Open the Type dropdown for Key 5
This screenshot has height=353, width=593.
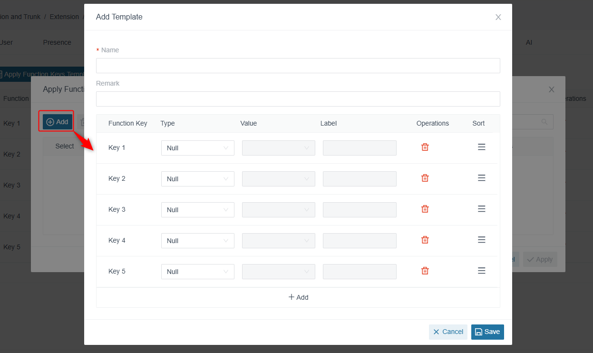pos(198,272)
